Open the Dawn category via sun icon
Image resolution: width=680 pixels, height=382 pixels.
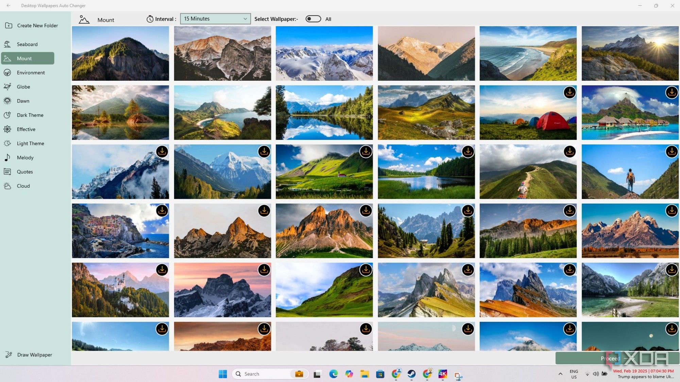click(x=7, y=101)
